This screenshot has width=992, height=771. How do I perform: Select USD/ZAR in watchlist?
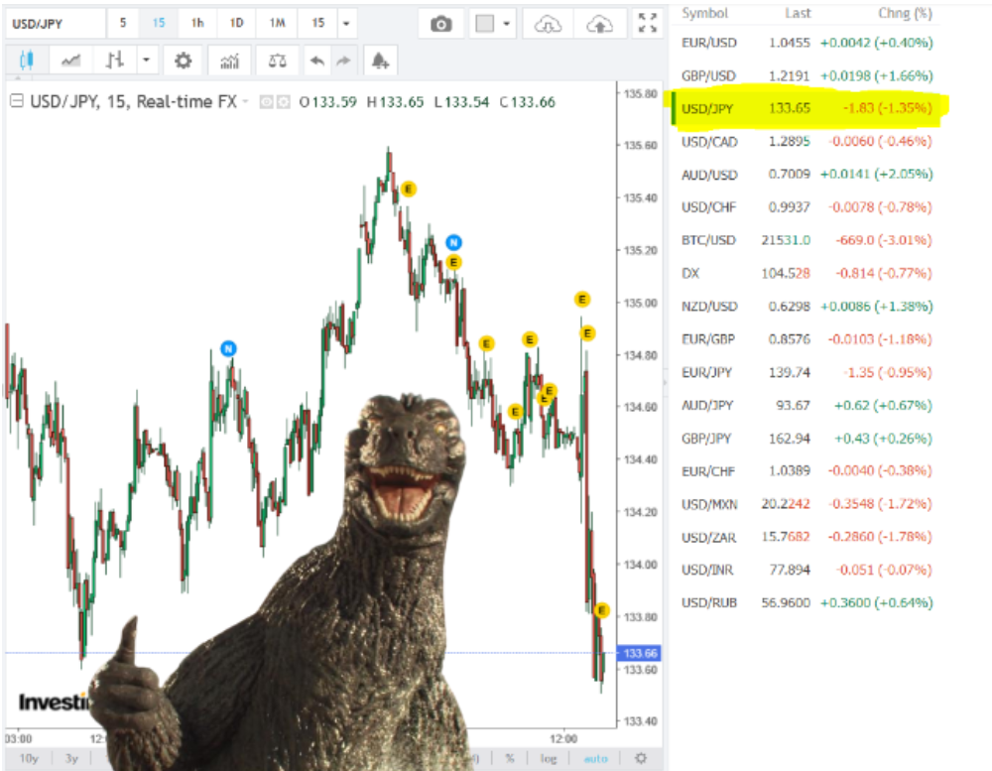tap(806, 537)
